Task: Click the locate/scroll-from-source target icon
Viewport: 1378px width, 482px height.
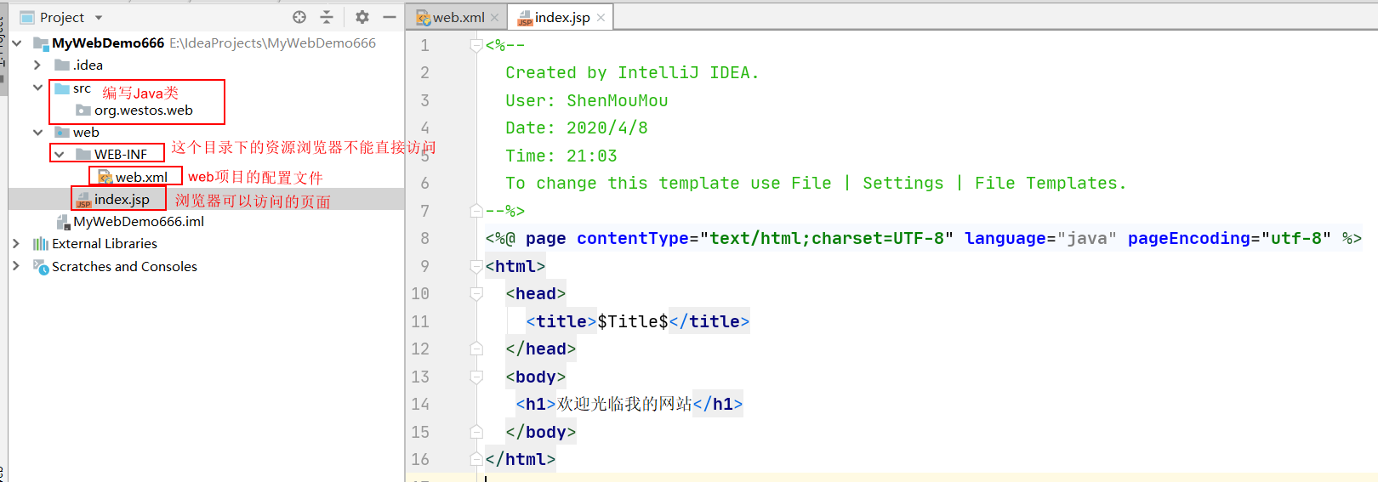Action: (299, 17)
